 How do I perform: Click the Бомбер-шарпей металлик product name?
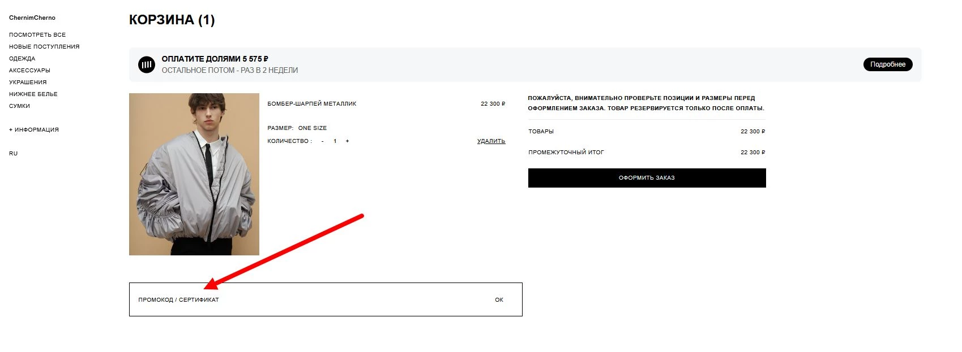click(312, 104)
